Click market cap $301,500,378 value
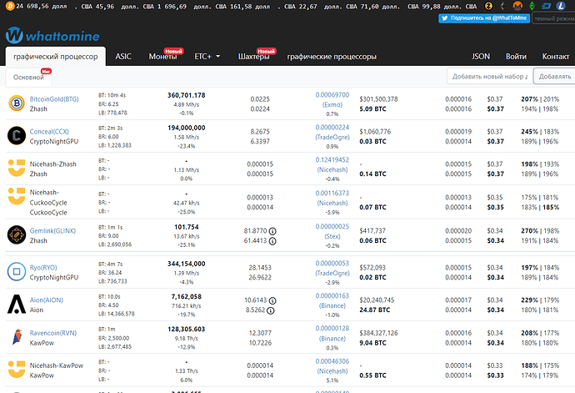This screenshot has width=575, height=393. pos(378,99)
